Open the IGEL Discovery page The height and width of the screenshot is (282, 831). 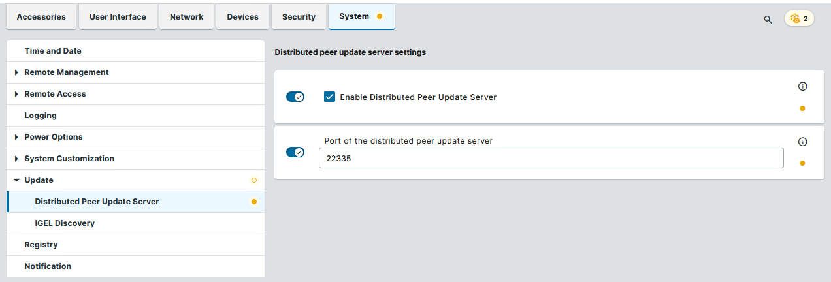tap(65, 223)
